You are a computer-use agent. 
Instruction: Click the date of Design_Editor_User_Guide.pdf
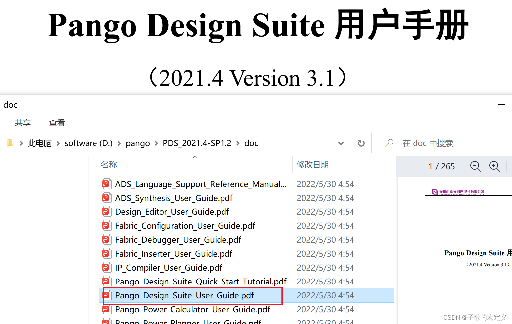325,212
